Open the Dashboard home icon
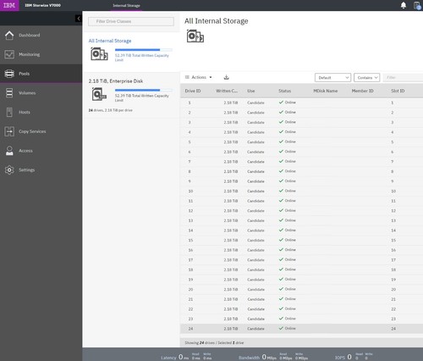Screen dimensions: 423x361 [9, 36]
